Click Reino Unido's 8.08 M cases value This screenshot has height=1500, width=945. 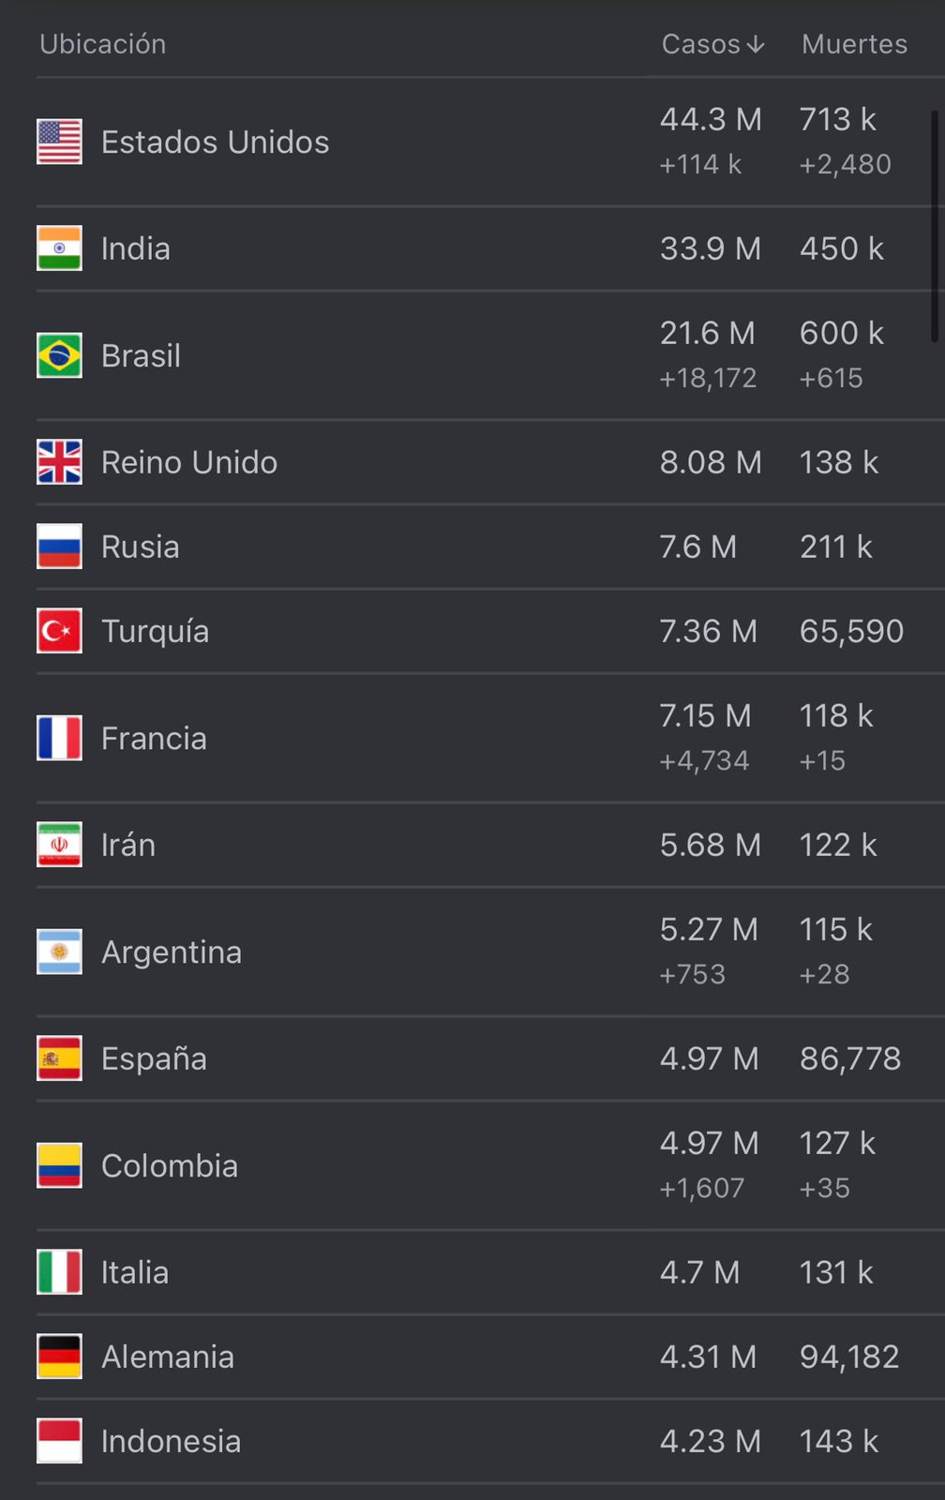(x=711, y=462)
